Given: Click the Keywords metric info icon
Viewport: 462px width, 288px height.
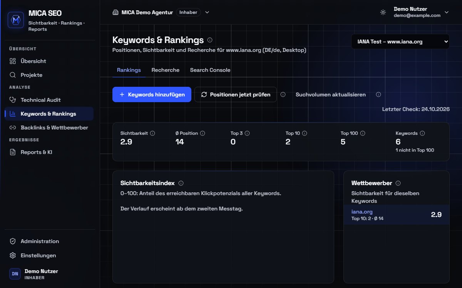Looking at the screenshot, I should 422,133.
